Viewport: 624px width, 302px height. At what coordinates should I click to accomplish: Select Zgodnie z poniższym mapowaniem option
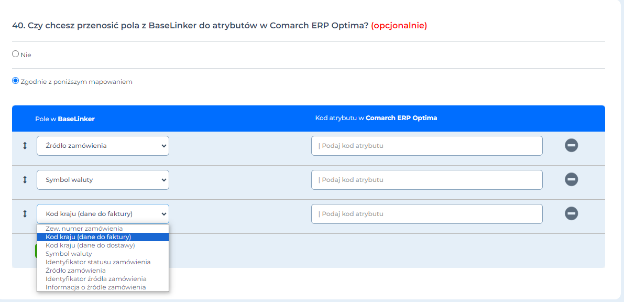15,81
